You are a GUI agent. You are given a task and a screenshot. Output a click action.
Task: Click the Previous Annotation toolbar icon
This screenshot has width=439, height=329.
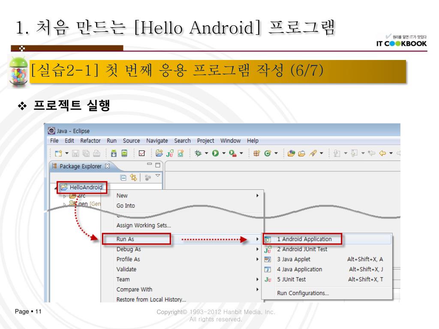pyautogui.click(x=354, y=153)
